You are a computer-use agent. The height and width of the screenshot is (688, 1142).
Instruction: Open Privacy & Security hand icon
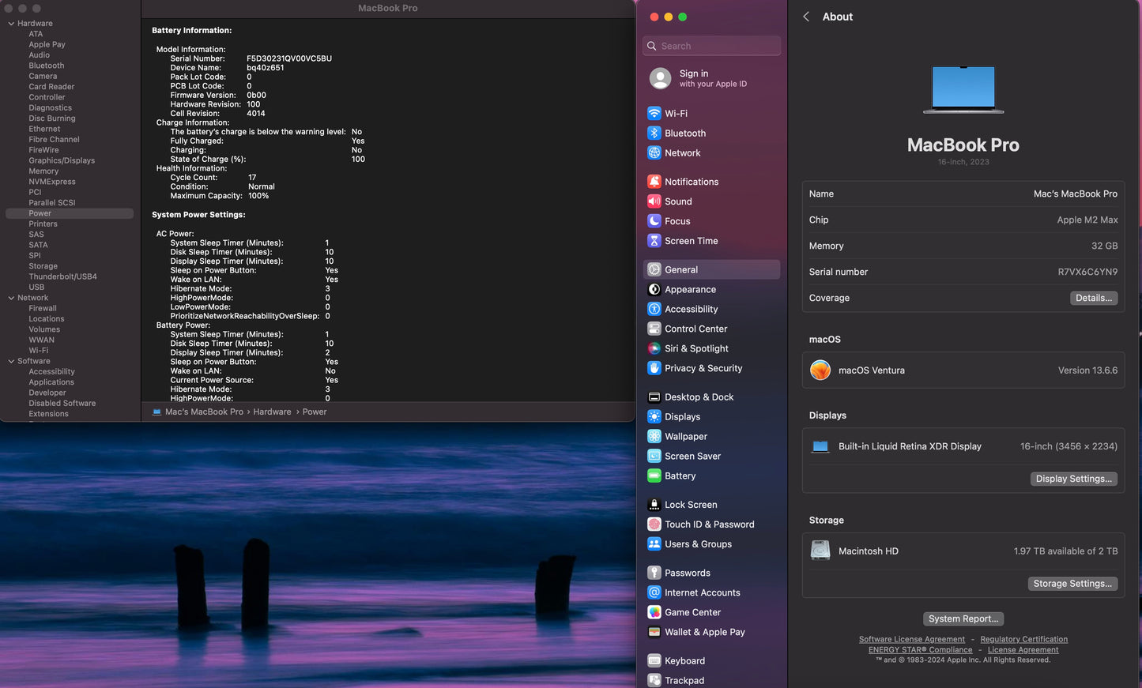tap(654, 368)
